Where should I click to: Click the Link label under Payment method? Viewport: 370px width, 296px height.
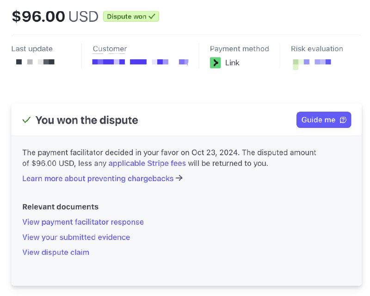tap(232, 63)
